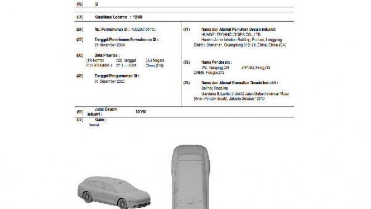Click 'Nama dan Alamat Pemohon Desain Industri' heading
Image resolution: width=371 pixels, height=209 pixels.
point(239,30)
